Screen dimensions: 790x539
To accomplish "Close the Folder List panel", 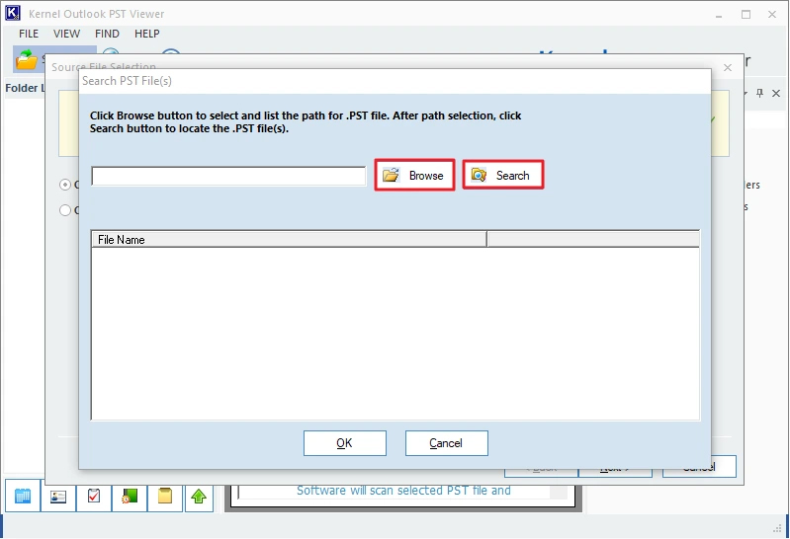I will click(776, 93).
